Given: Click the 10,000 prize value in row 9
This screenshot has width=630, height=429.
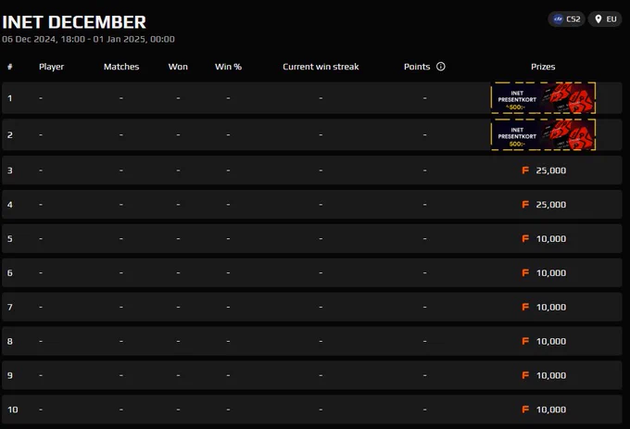Looking at the screenshot, I should click(551, 375).
